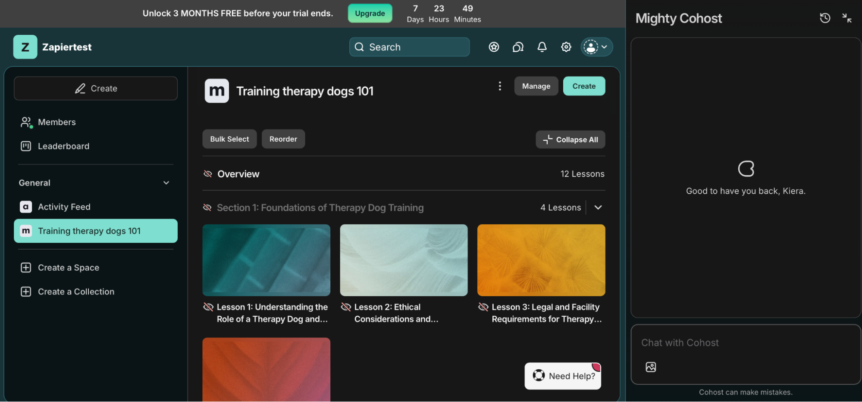The image size is (862, 402).
Task: Click the teal Create button near Manage
Action: coord(584,86)
